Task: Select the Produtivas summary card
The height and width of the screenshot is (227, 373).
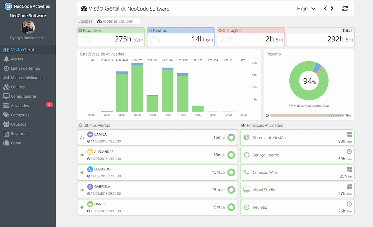Action: click(111, 37)
